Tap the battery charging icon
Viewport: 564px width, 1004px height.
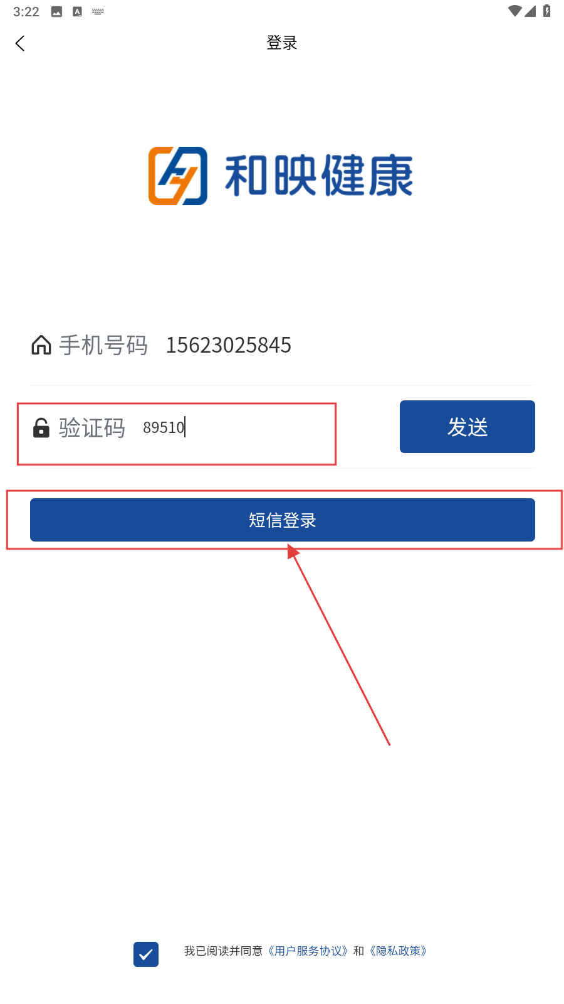547,11
